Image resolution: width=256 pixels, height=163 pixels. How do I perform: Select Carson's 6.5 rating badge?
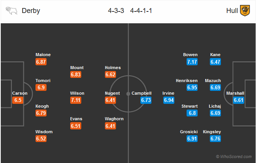(18, 100)
